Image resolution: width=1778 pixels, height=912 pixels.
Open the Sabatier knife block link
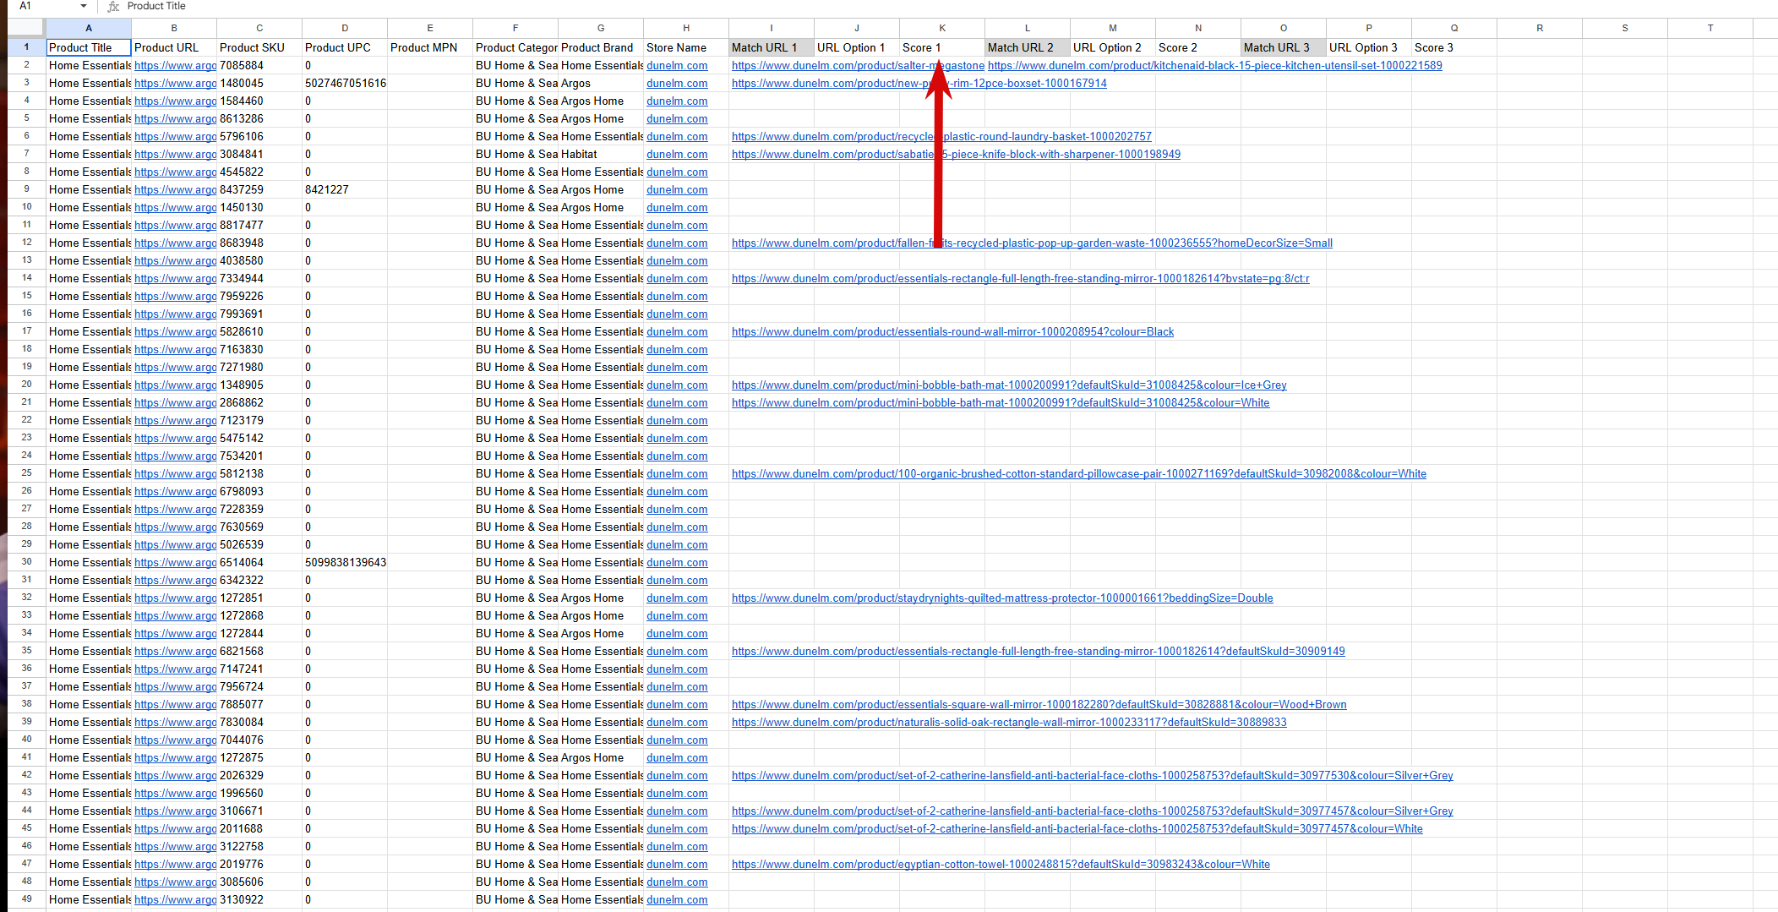coord(956,154)
